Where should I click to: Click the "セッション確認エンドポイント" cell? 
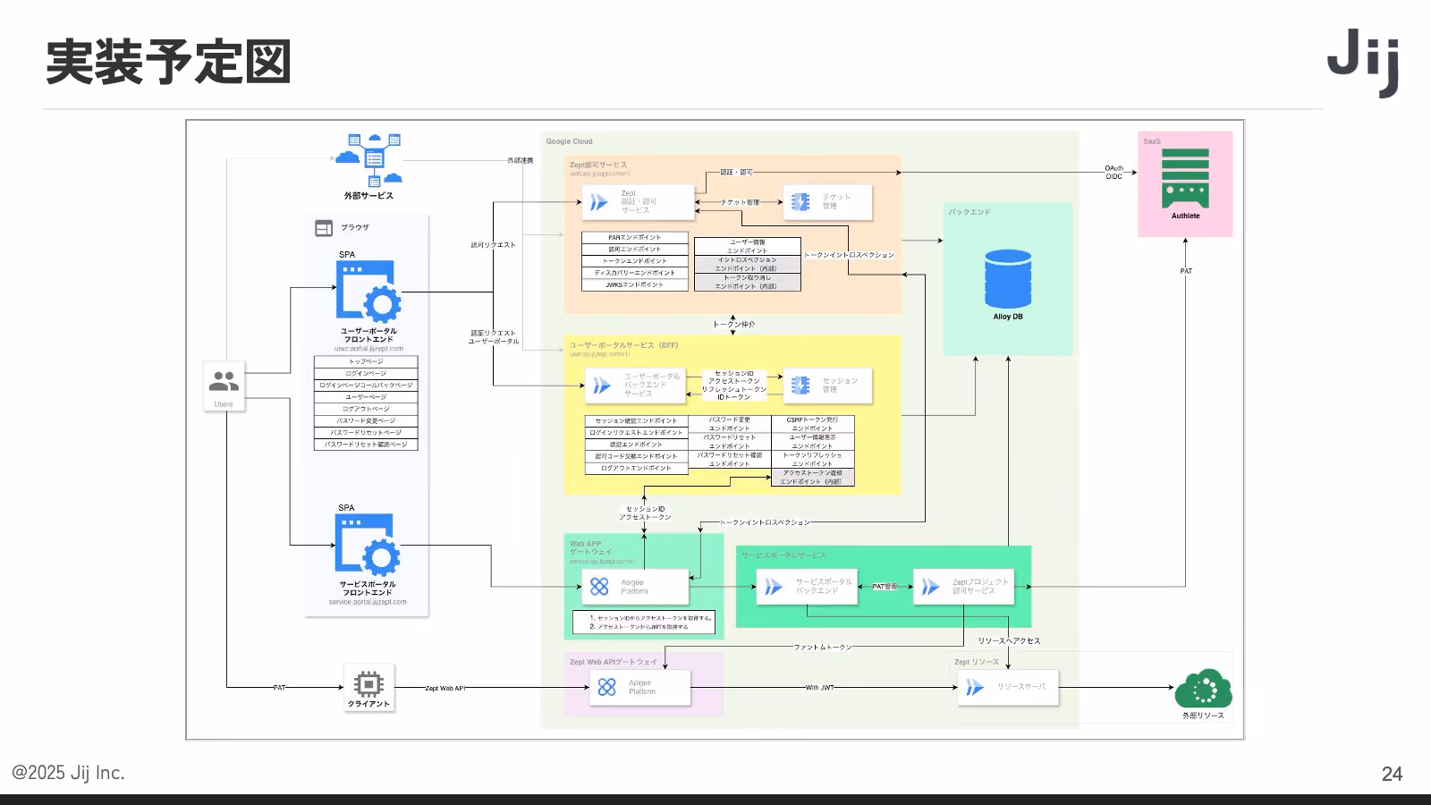coord(637,420)
